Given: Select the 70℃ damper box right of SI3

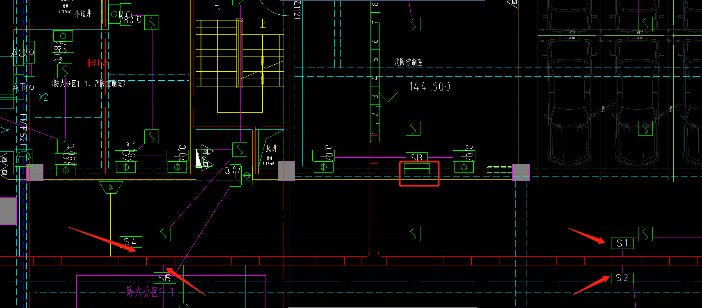Looking at the screenshot, I should coord(464,156).
